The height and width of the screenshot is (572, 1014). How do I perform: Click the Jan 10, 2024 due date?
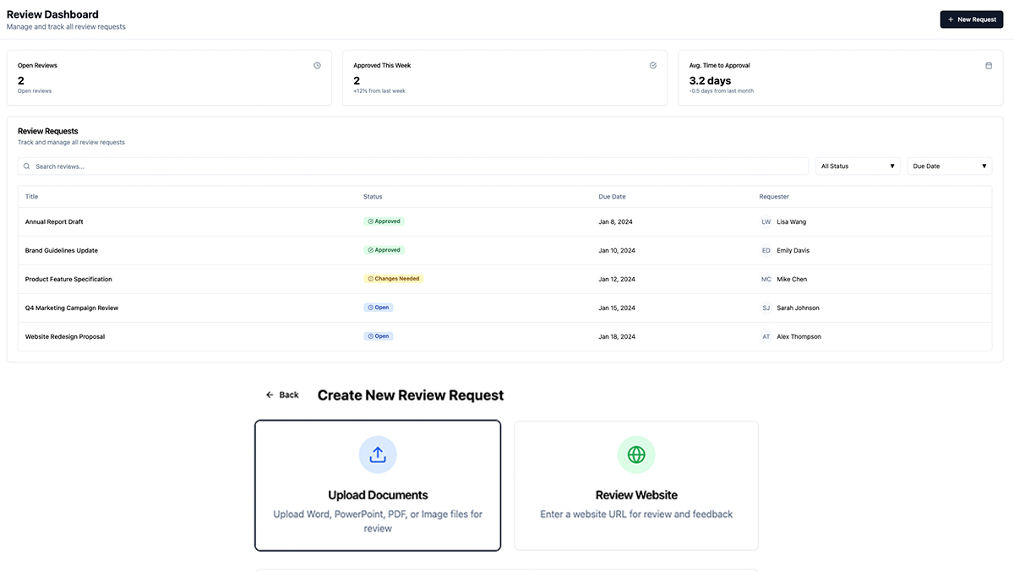[x=617, y=251]
